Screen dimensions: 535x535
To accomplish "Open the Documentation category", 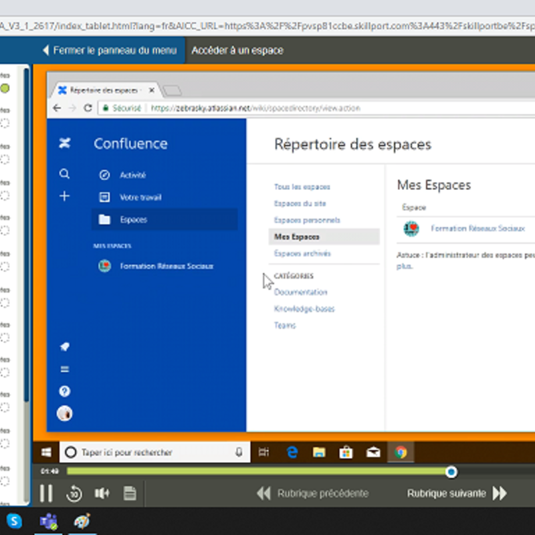I will pos(300,292).
